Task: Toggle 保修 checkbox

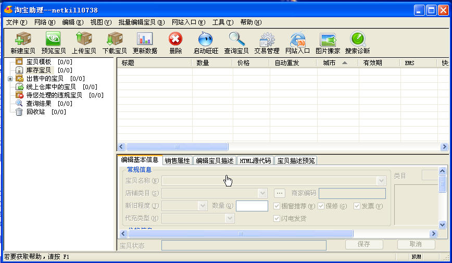Action: pyautogui.click(x=321, y=206)
